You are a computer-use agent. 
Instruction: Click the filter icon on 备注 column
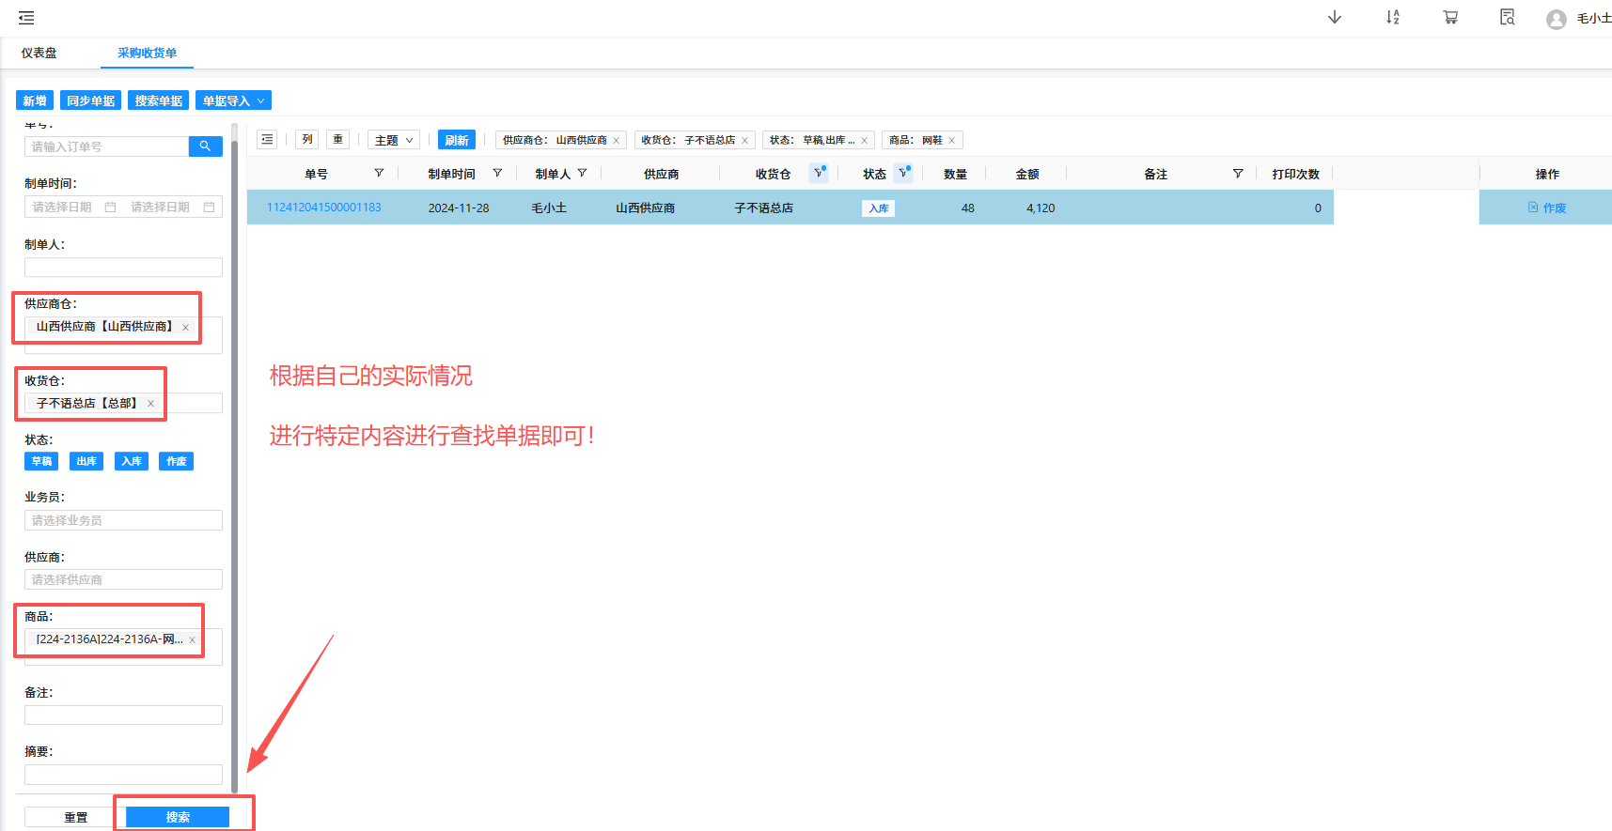(1237, 174)
